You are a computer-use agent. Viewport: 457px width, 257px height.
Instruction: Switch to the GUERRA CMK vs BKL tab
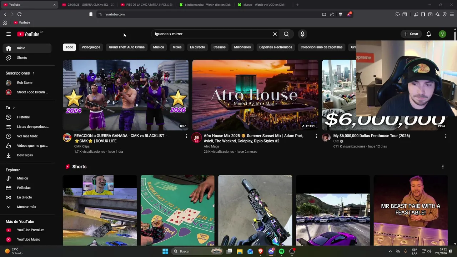(88, 5)
